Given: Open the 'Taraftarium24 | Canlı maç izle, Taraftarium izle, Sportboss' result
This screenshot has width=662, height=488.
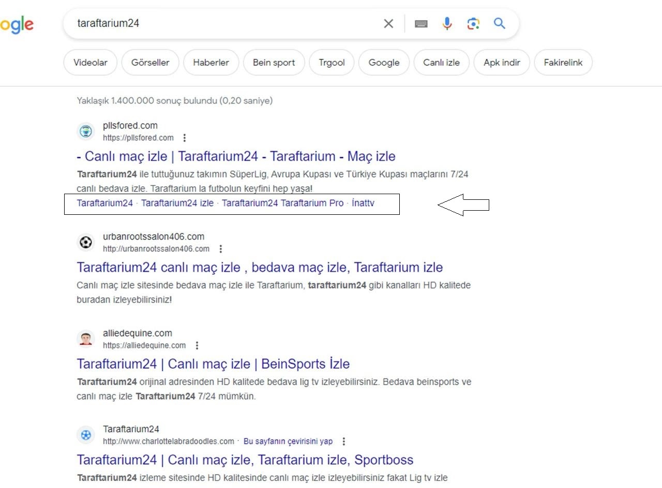Looking at the screenshot, I should pyautogui.click(x=245, y=460).
